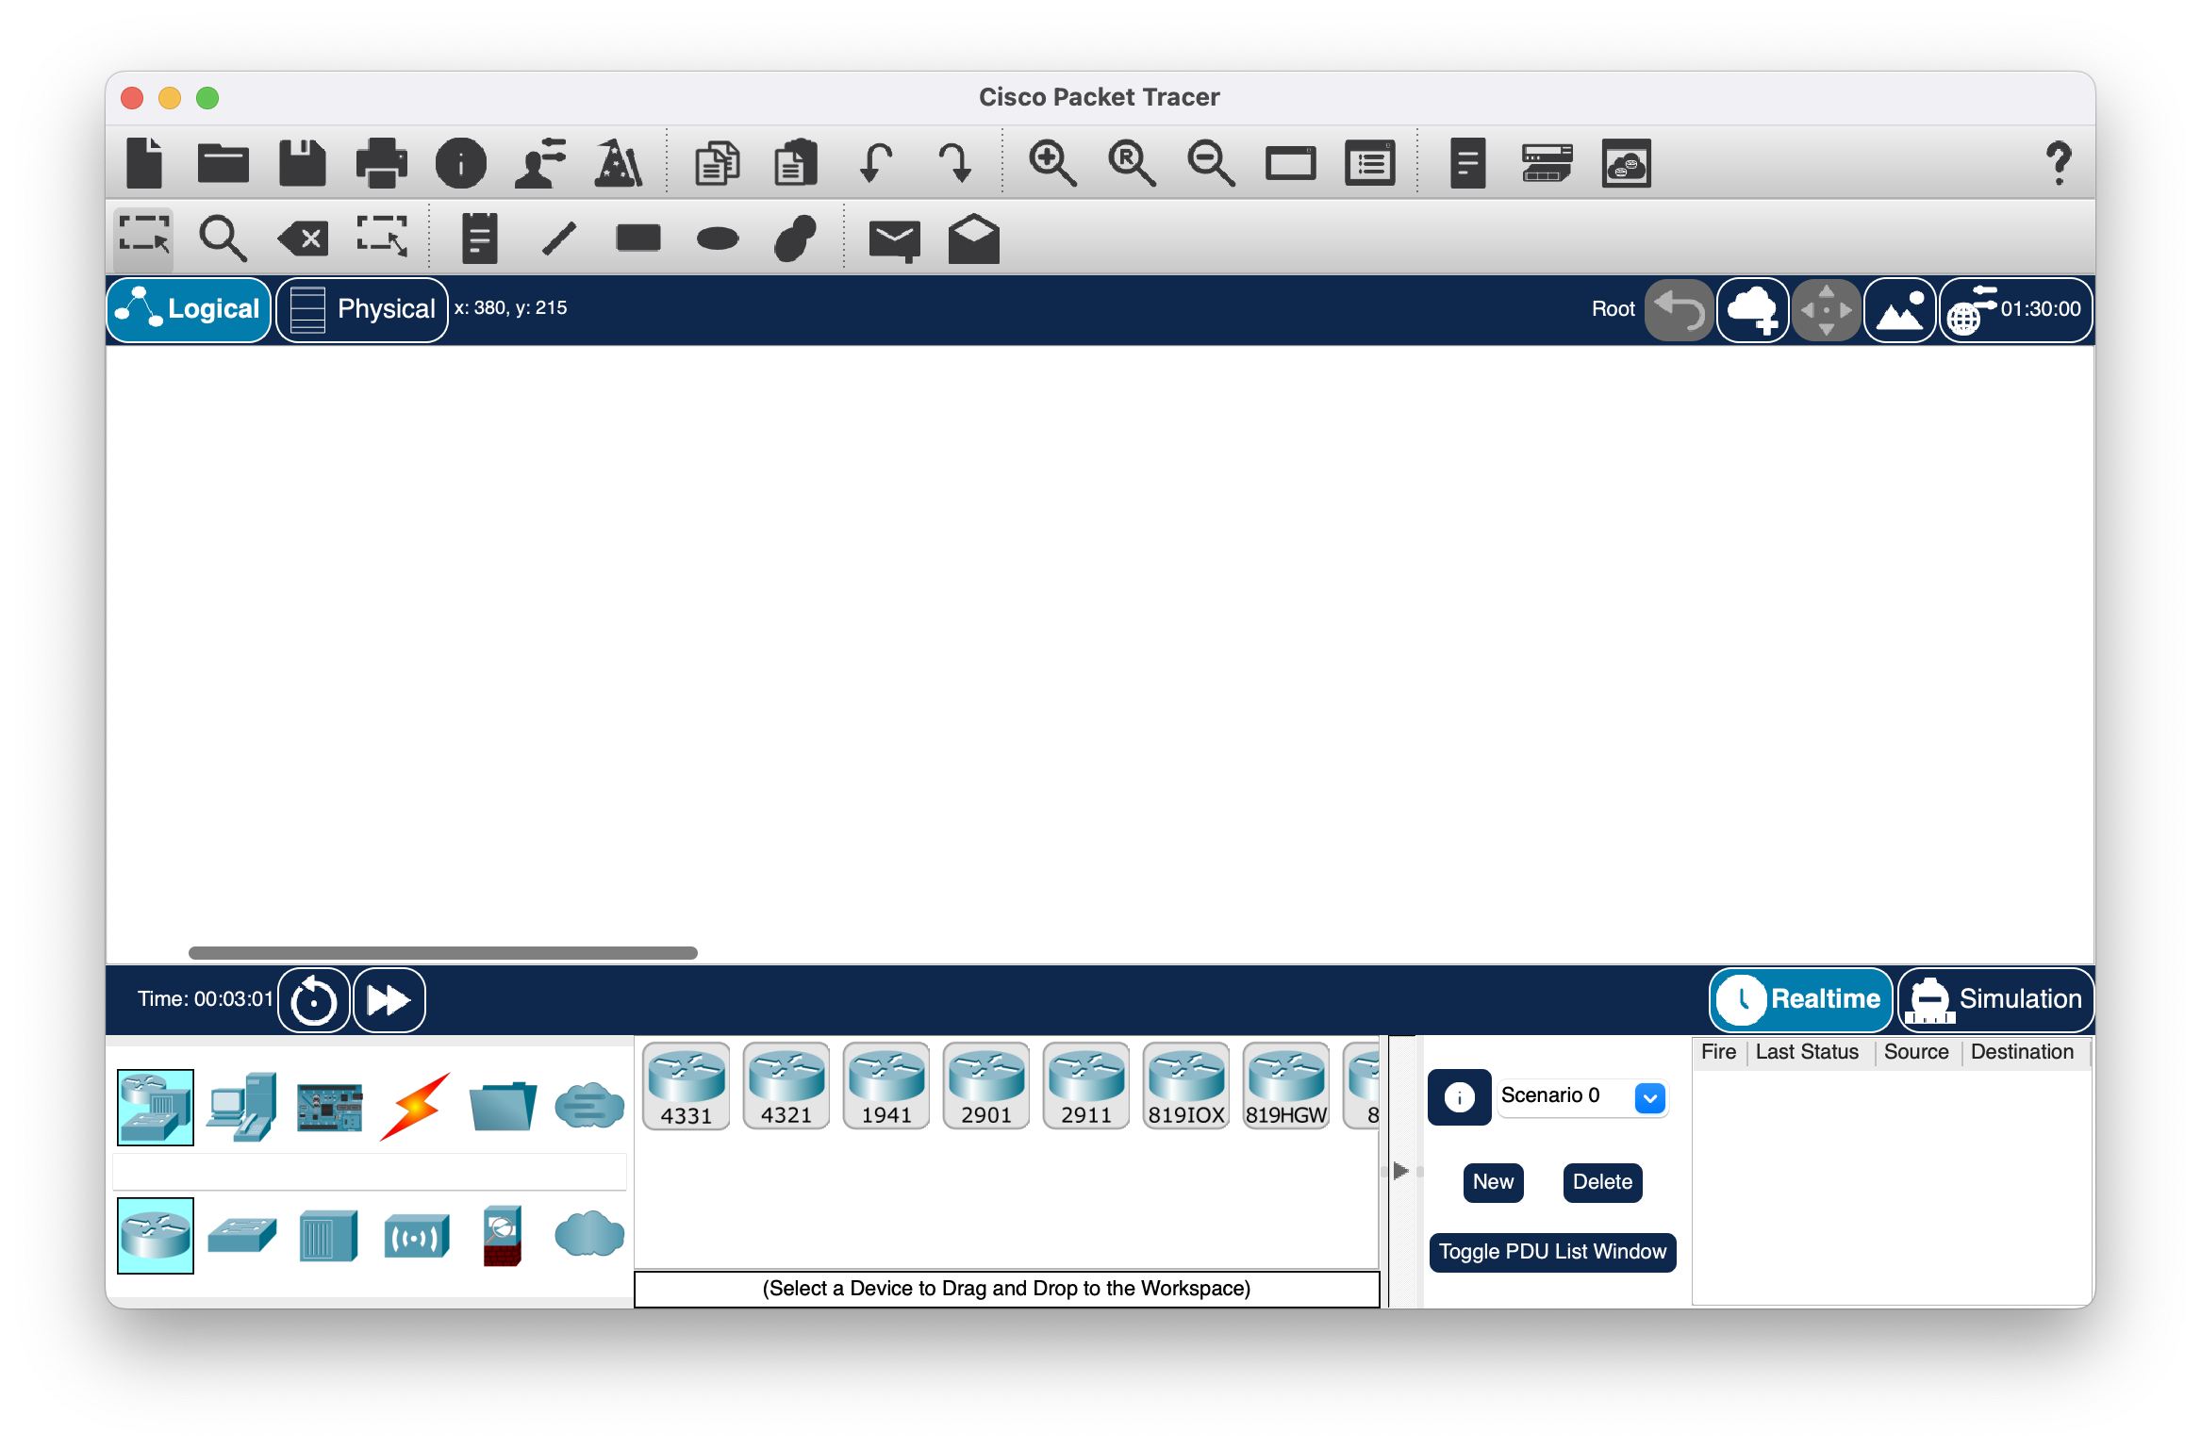
Task: Zoom in on the workspace
Action: tap(1052, 163)
